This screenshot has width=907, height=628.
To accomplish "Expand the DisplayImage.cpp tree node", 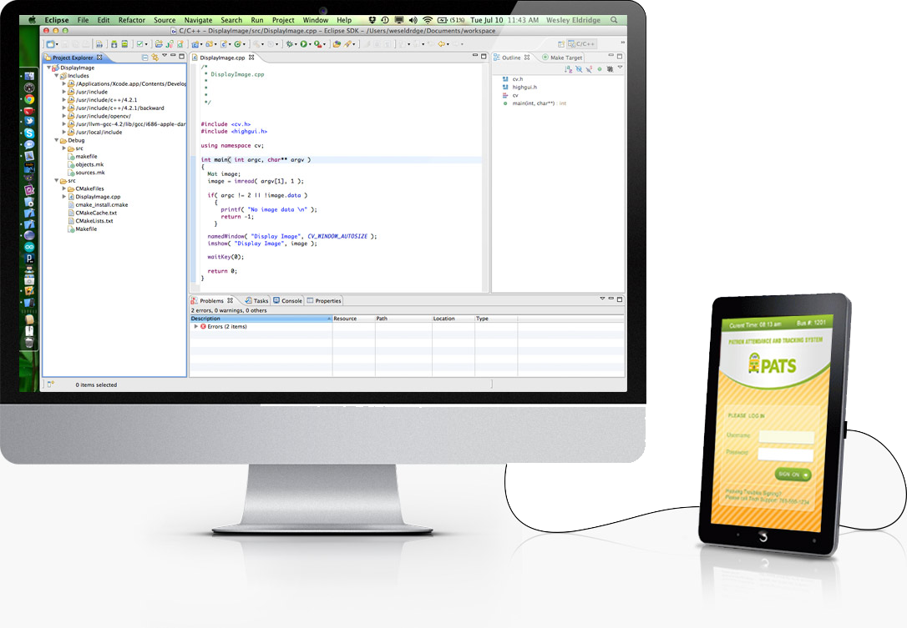I will [x=64, y=197].
